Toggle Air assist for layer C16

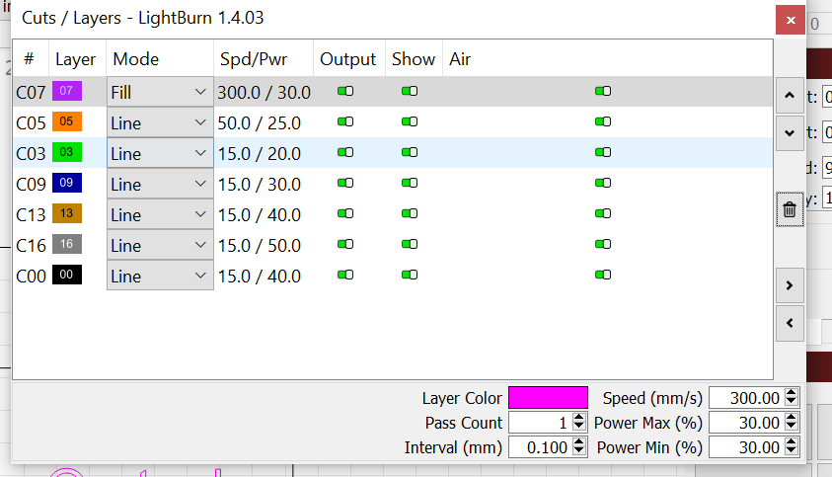pos(603,244)
